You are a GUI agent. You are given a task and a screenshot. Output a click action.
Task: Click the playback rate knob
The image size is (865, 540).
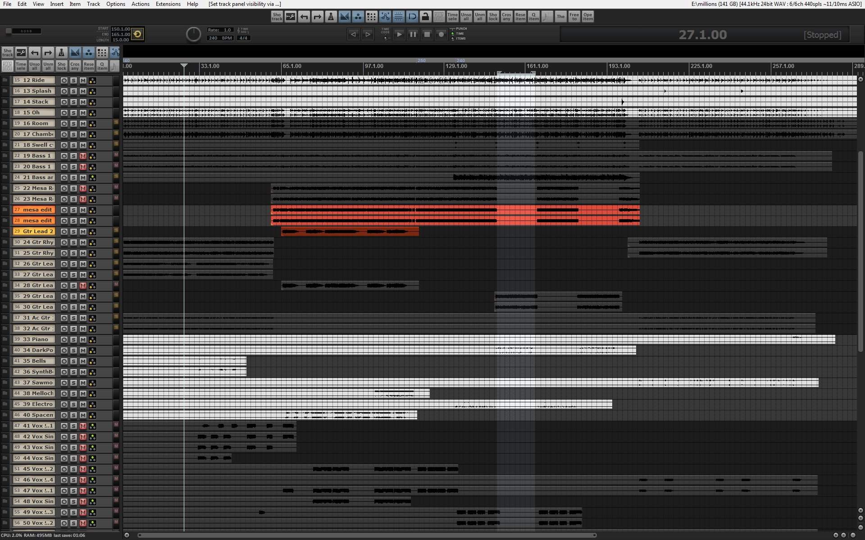193,34
